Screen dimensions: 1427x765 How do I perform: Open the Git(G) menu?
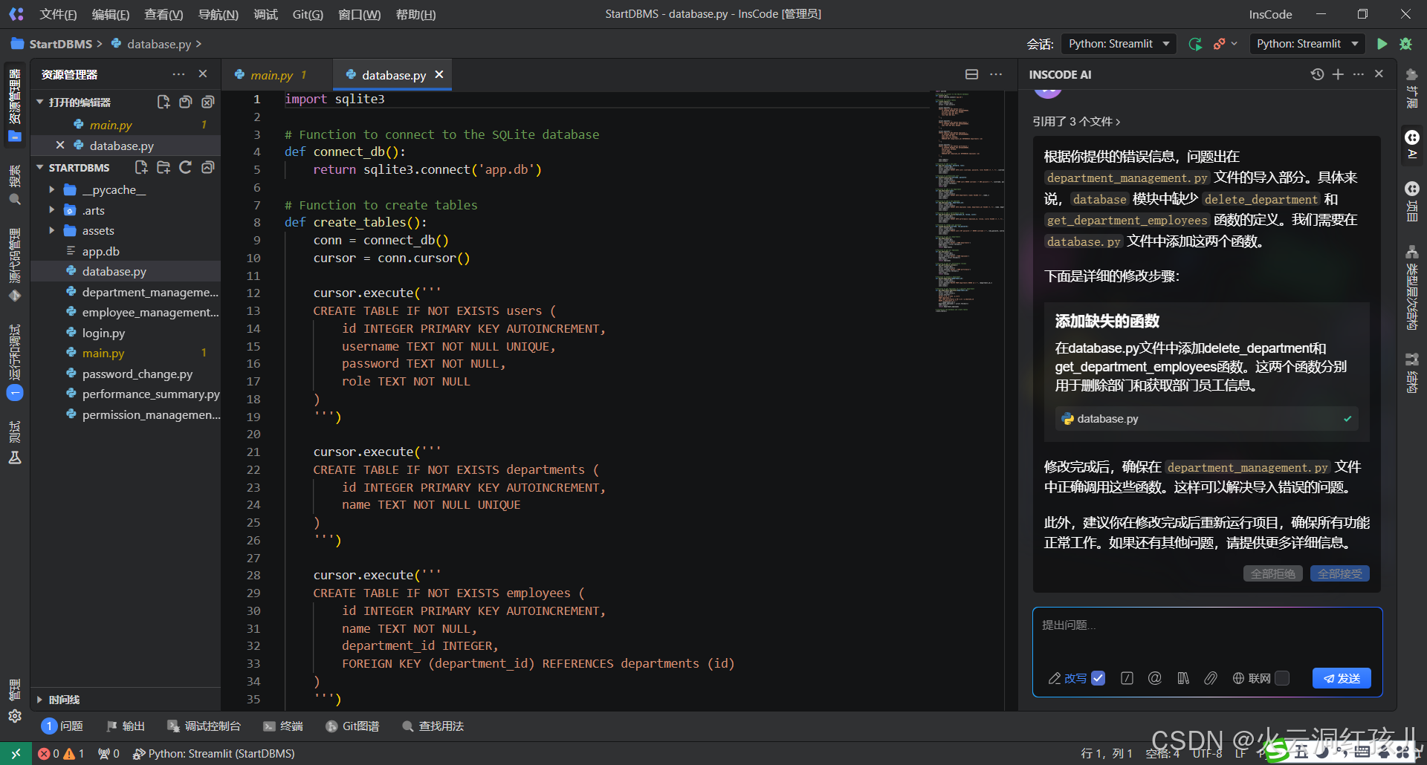click(307, 14)
